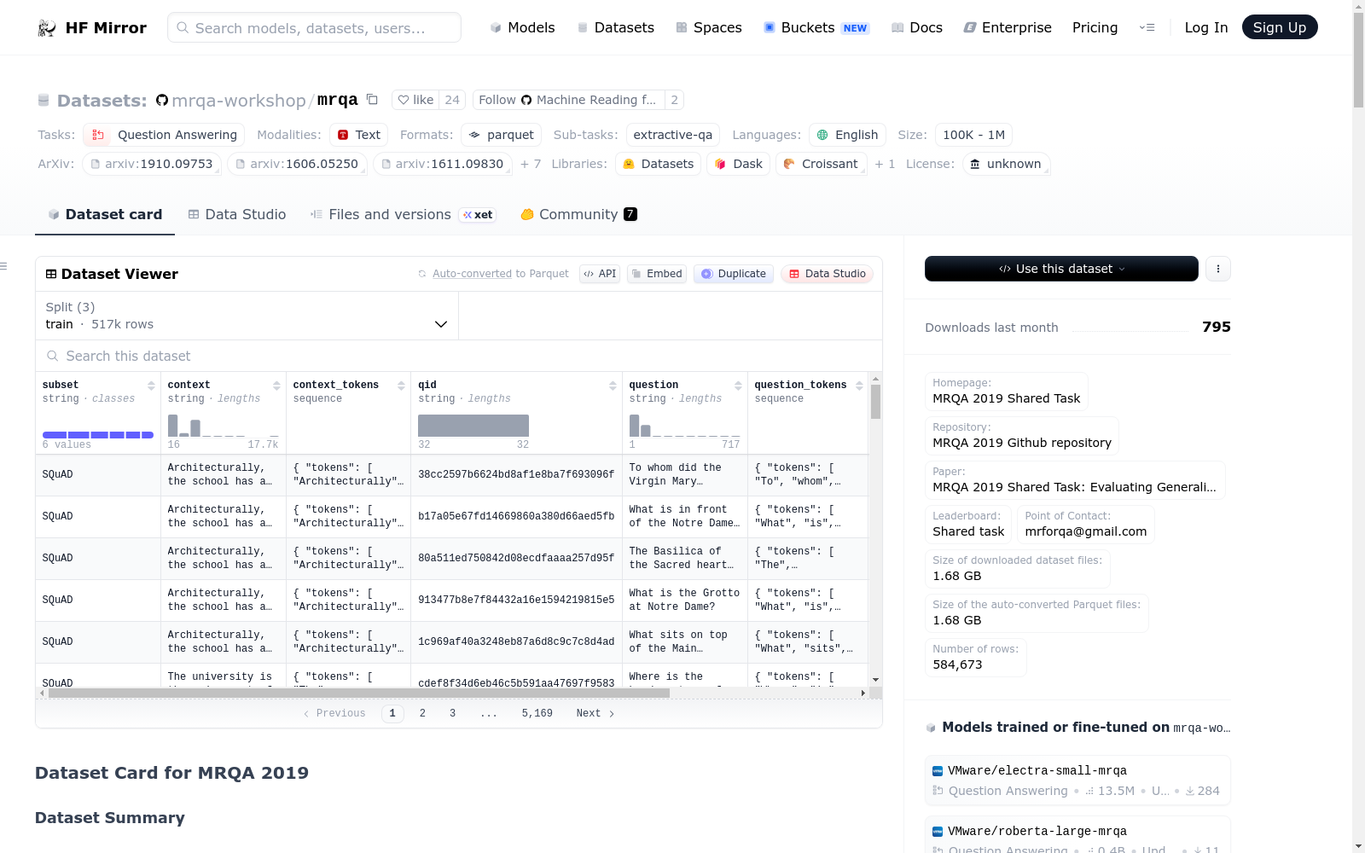Click the API button in Dataset Viewer

(600, 274)
